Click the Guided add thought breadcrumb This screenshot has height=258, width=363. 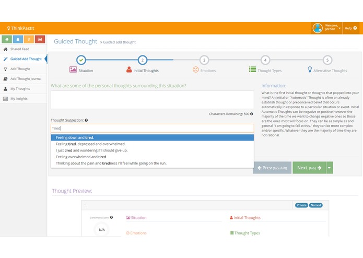click(120, 42)
